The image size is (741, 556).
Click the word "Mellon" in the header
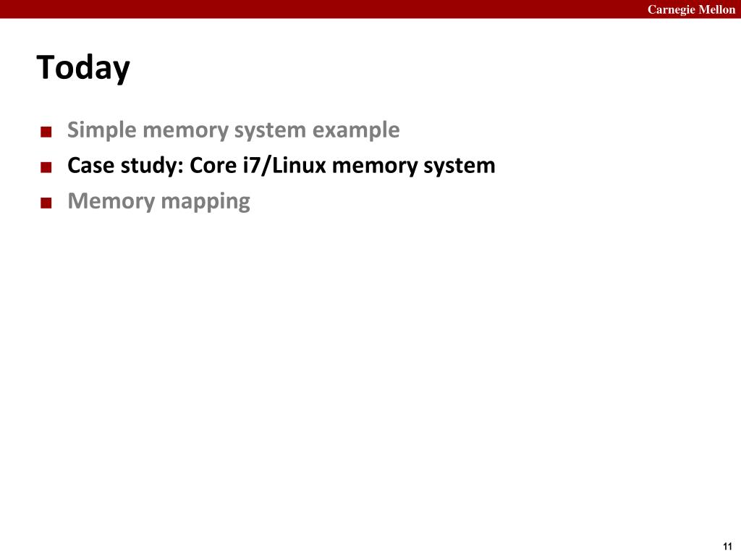(716, 9)
